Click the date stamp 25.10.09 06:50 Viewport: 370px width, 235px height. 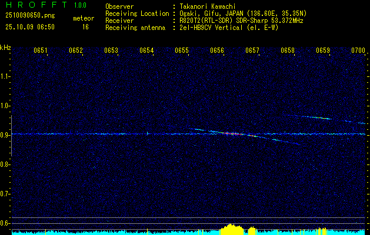(x=29, y=27)
